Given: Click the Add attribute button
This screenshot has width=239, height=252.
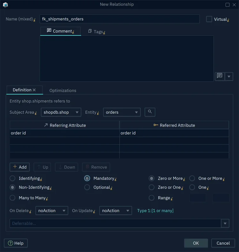Looking at the screenshot, I should click(19, 167).
